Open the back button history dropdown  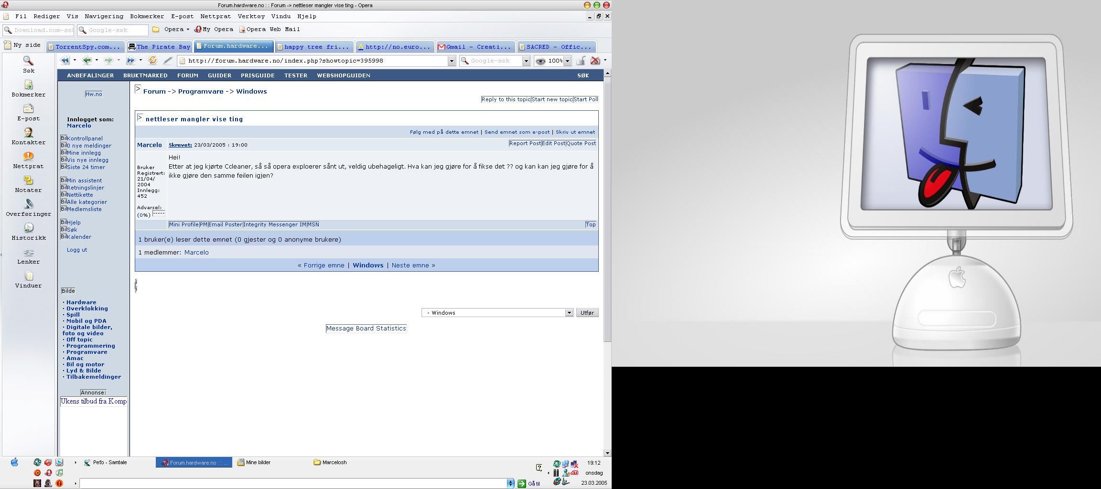97,61
